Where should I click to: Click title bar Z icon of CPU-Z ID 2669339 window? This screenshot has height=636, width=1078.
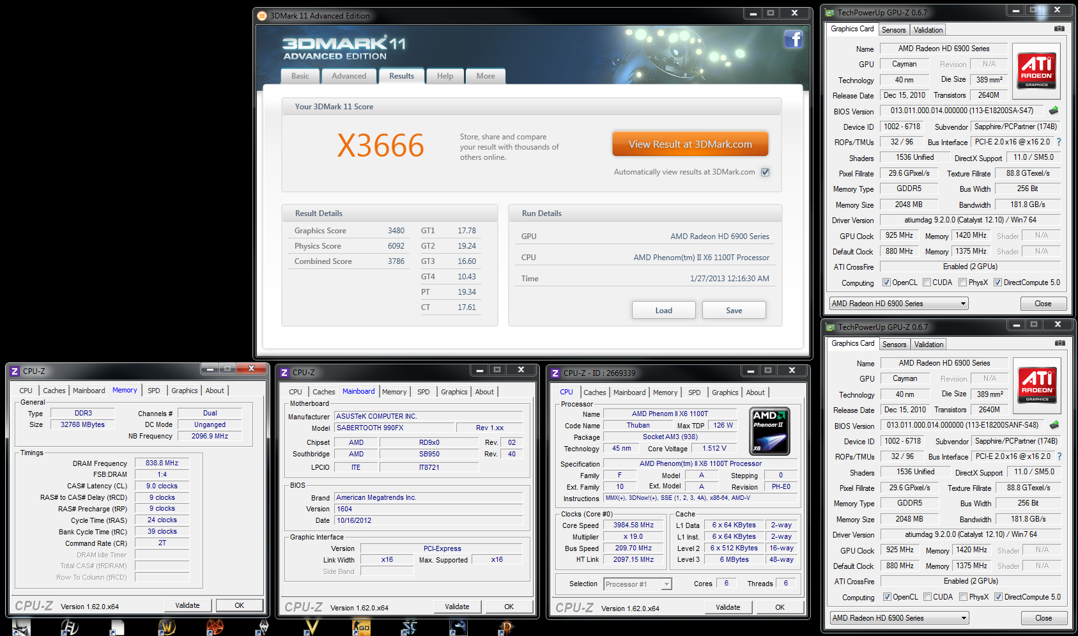click(x=555, y=373)
